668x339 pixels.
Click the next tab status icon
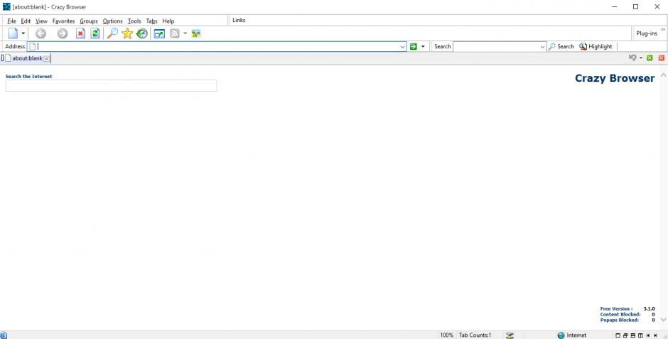point(656,335)
